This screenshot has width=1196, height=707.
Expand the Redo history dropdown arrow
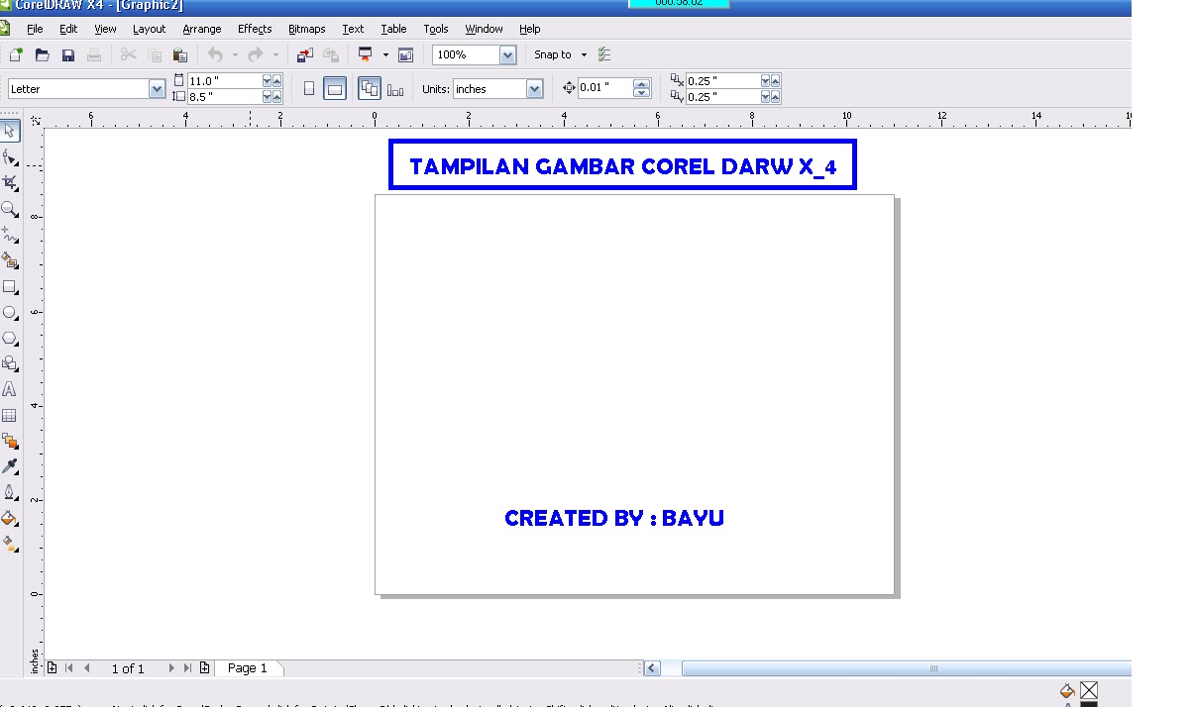[275, 54]
